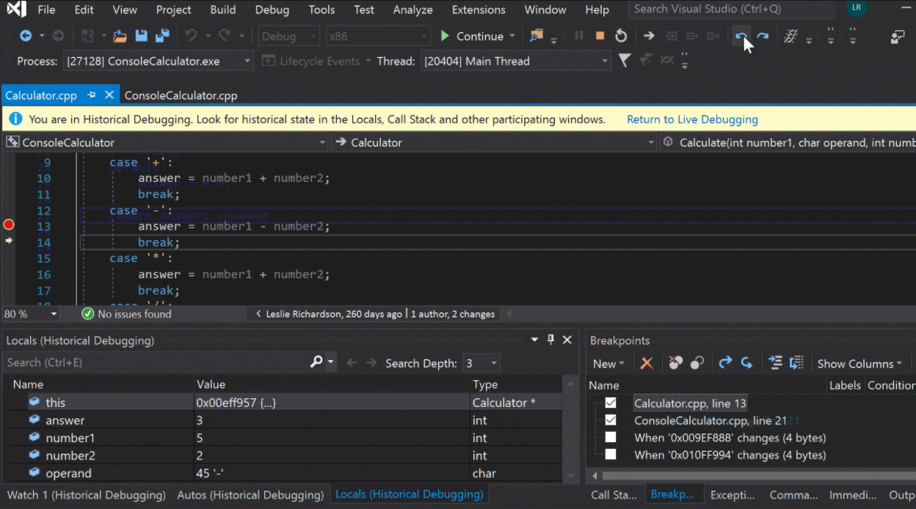Click the Step Backward arrow icon
Screen dimensions: 916x509
pyautogui.click(x=742, y=36)
